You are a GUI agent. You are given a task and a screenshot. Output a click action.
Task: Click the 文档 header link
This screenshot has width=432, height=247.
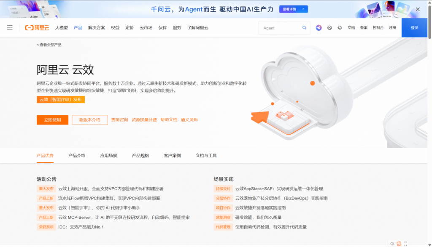click(351, 28)
